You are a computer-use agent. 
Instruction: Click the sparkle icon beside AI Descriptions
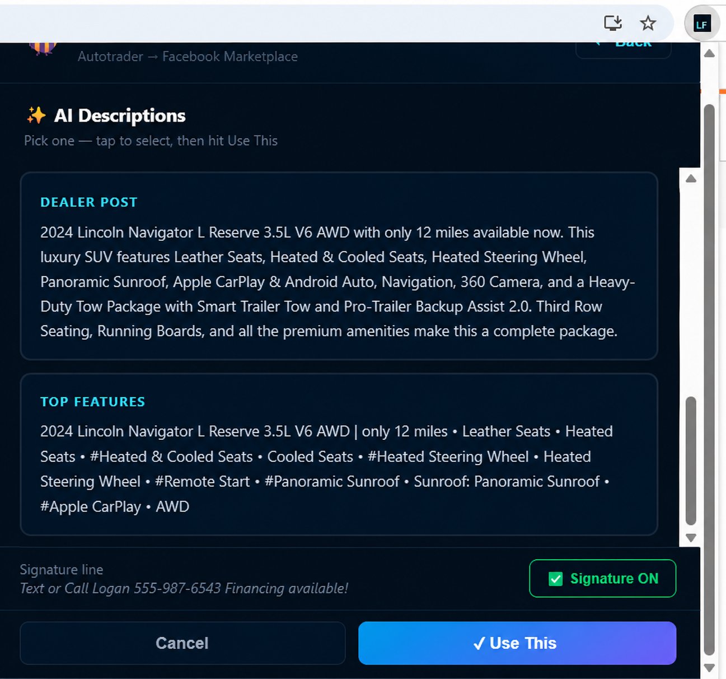click(x=36, y=115)
